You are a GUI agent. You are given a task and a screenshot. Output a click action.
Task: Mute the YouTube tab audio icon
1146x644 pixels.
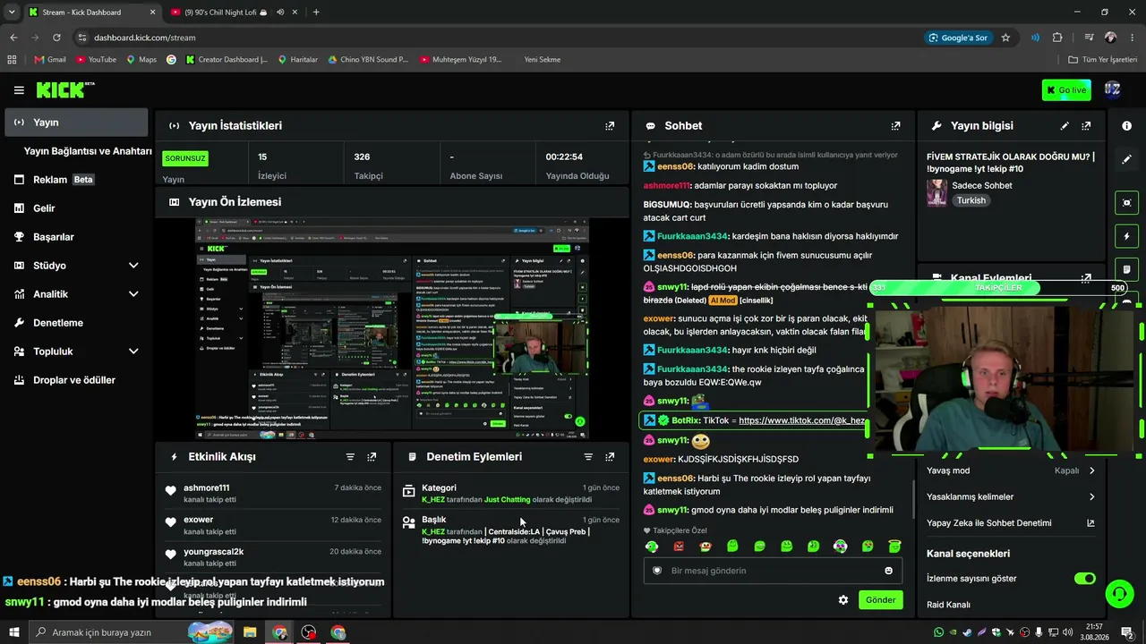pyautogui.click(x=280, y=13)
